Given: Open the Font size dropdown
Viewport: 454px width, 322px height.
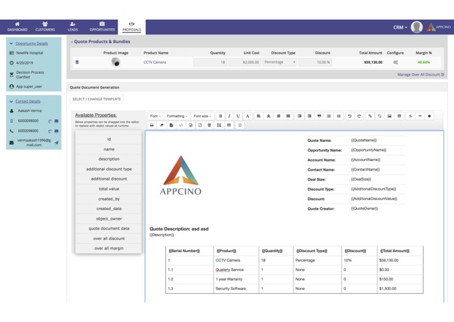Looking at the screenshot, I should [203, 116].
